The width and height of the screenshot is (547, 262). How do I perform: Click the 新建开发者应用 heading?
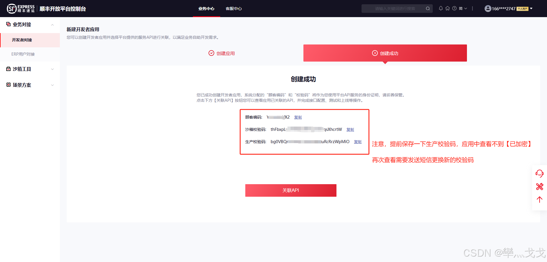[x=83, y=29]
